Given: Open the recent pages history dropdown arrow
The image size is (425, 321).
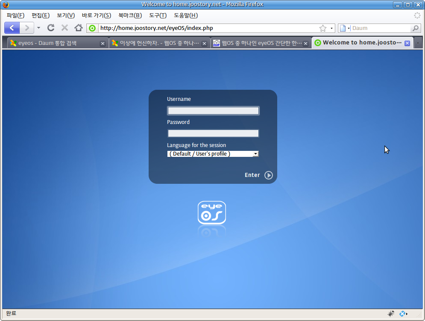Looking at the screenshot, I should (38, 28).
